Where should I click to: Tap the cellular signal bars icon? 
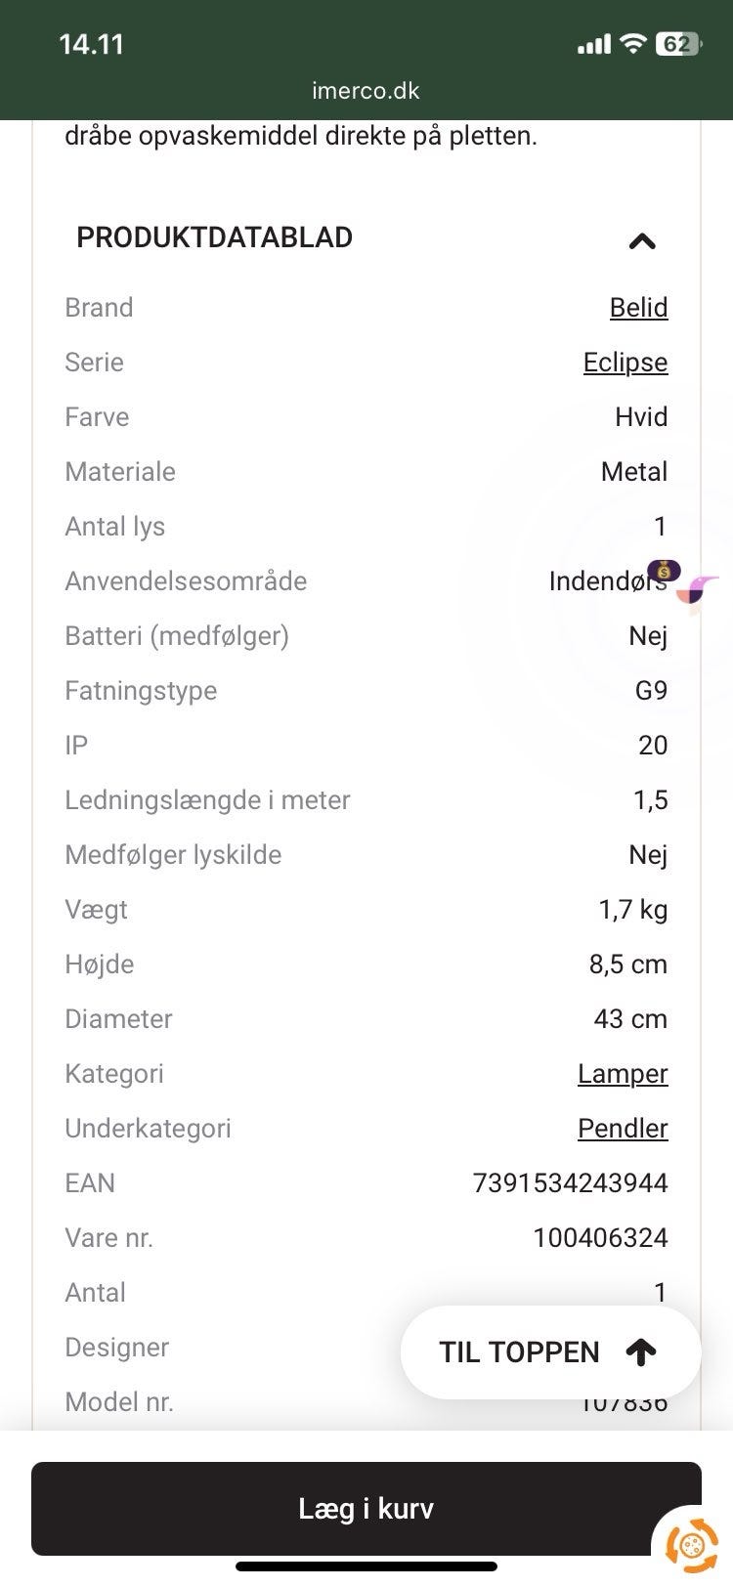pos(593,45)
